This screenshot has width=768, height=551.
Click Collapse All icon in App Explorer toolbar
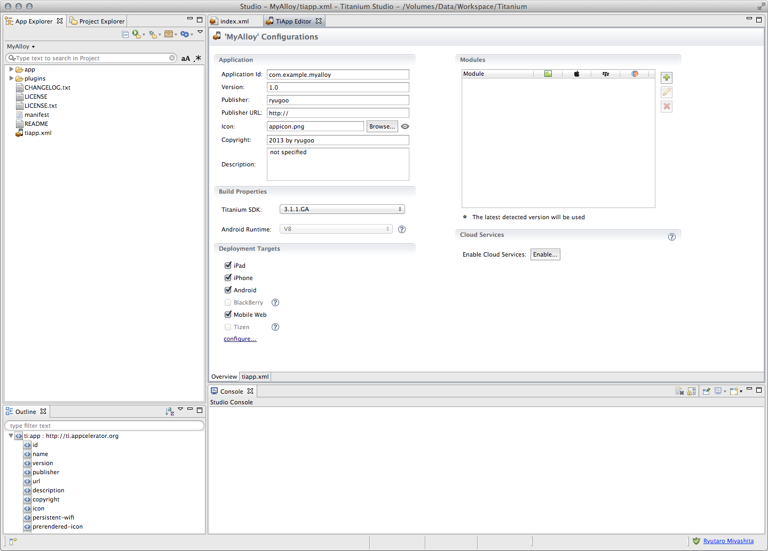pyautogui.click(x=125, y=34)
